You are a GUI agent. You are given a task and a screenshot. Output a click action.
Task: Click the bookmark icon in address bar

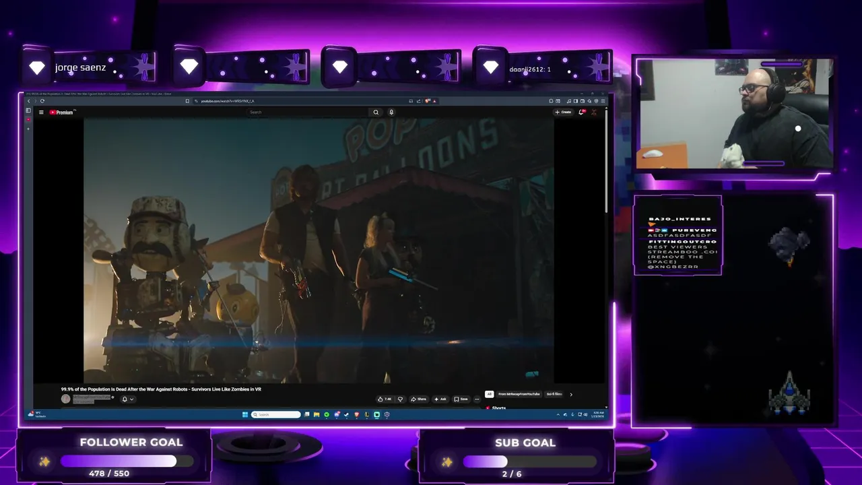pyautogui.click(x=187, y=101)
